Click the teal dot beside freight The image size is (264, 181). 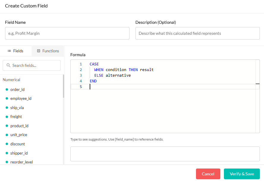click(7, 117)
